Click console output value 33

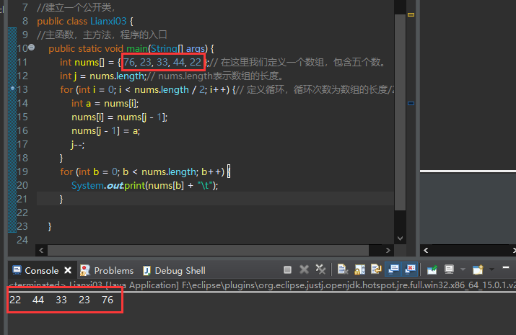(61, 300)
